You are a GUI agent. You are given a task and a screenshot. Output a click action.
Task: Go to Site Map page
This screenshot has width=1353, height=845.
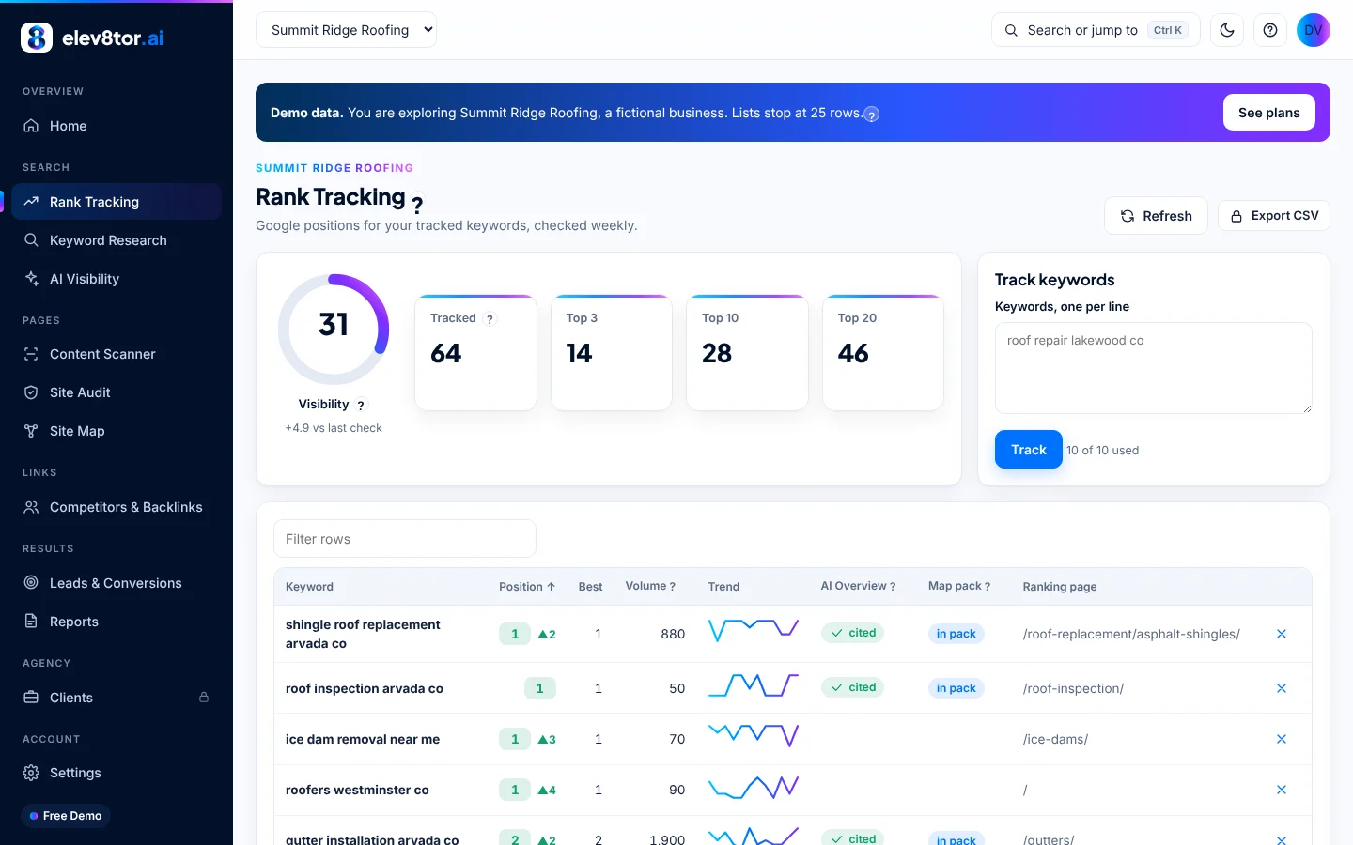(117, 431)
